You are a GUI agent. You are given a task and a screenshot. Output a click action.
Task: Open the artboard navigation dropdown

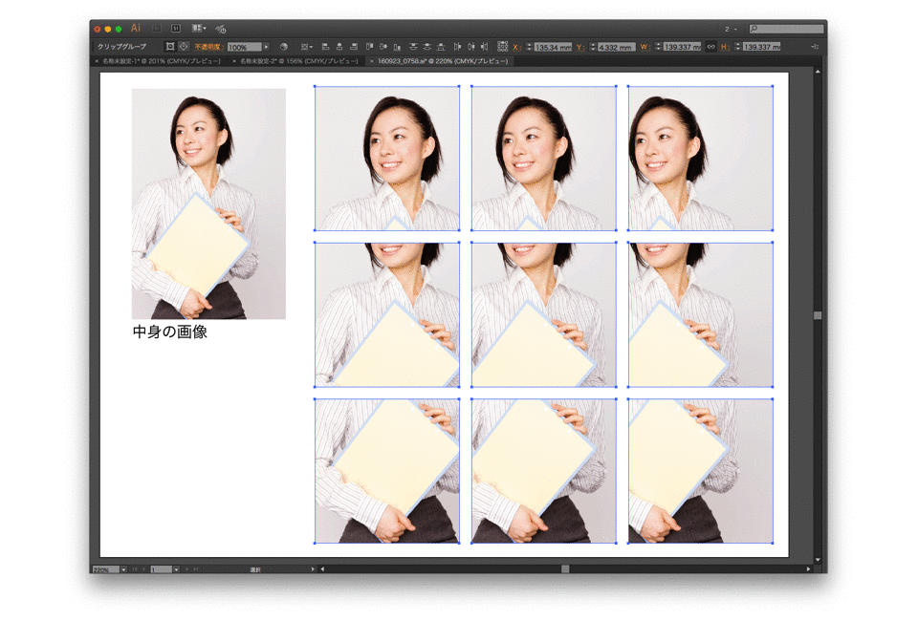coord(176,569)
